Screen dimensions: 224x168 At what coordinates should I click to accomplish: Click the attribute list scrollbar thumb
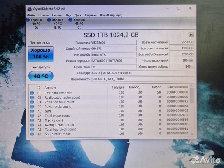pyautogui.click(x=192, y=96)
